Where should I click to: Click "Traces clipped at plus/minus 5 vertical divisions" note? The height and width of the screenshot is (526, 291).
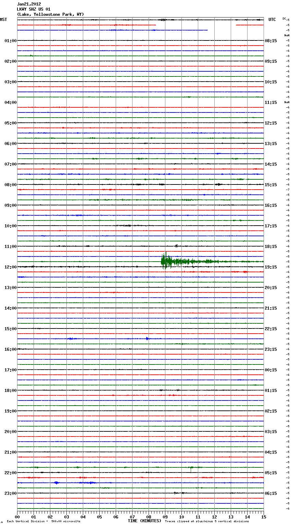[207, 522]
